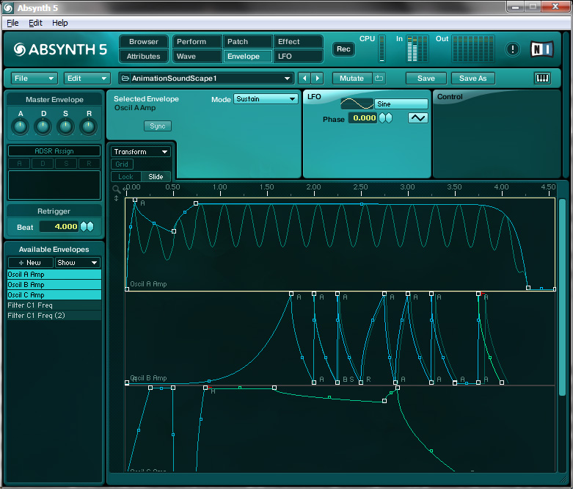Click the magnifier zoom icon in envelope editor
Viewport: 573px width, 489px height.
tap(116, 189)
